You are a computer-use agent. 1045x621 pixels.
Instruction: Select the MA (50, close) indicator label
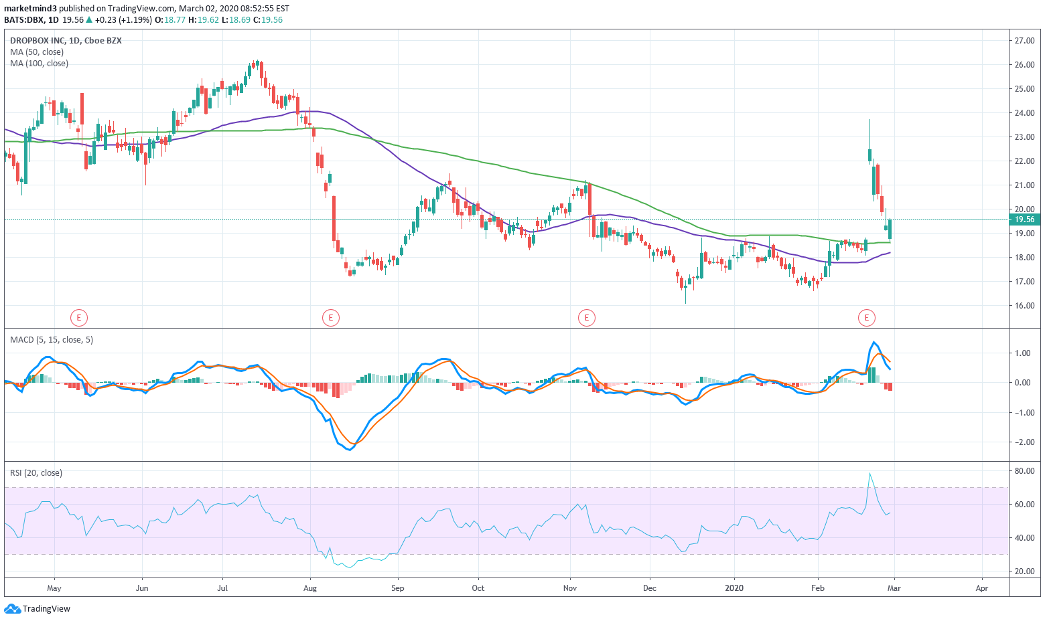pos(37,52)
